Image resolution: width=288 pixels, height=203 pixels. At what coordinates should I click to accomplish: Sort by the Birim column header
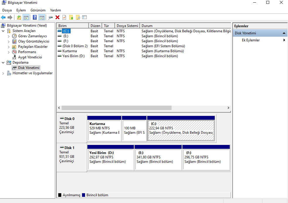pyautogui.click(x=72, y=26)
